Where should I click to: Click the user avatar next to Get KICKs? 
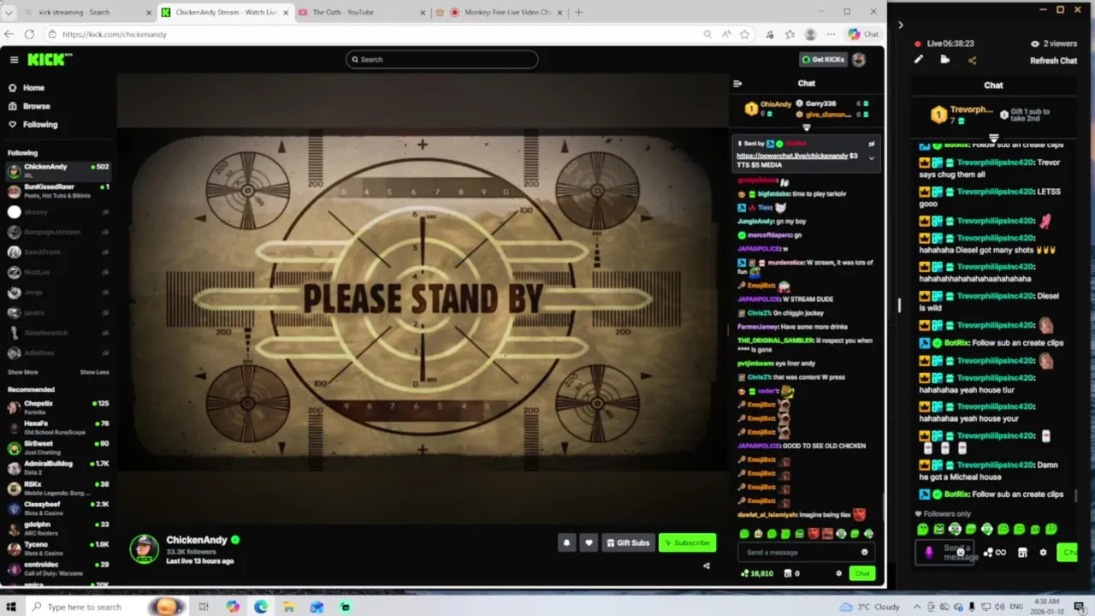click(859, 59)
